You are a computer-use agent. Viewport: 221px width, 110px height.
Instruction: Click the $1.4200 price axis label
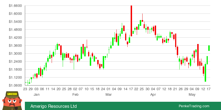click(15, 38)
